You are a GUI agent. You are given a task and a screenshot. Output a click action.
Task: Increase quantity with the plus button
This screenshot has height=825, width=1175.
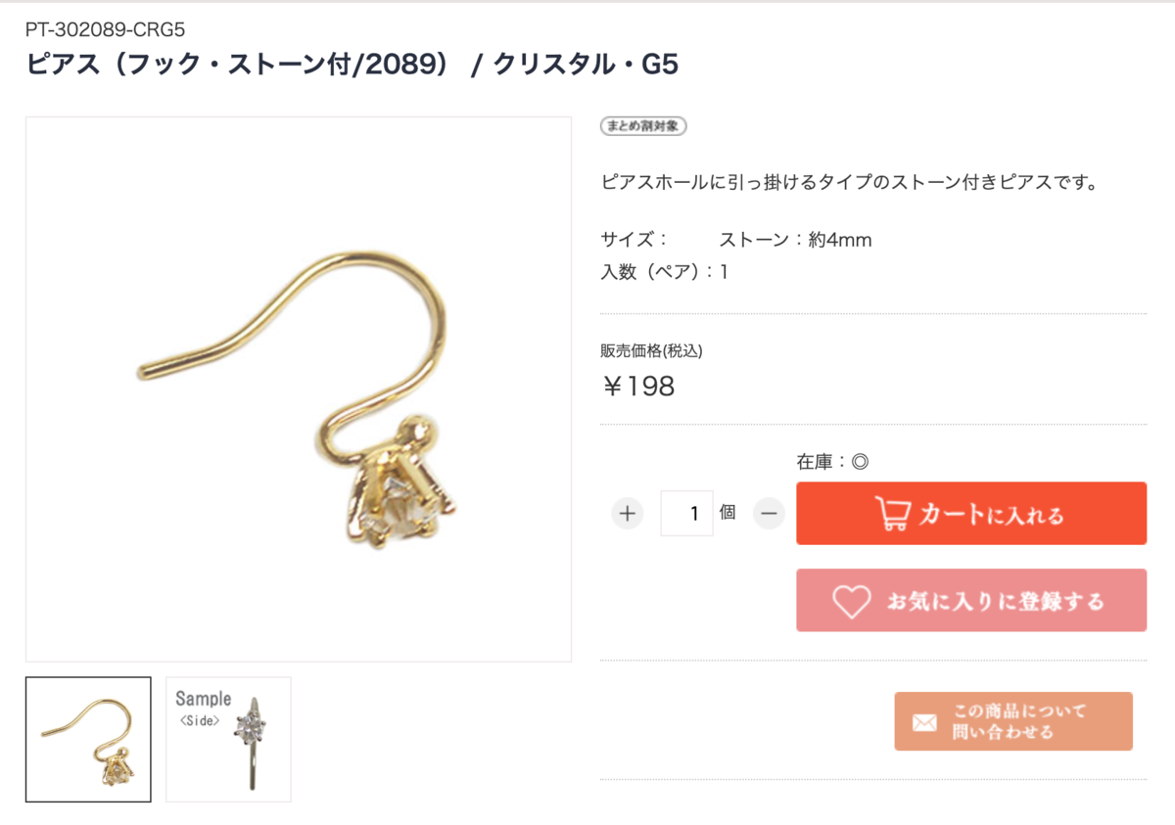coord(628,513)
